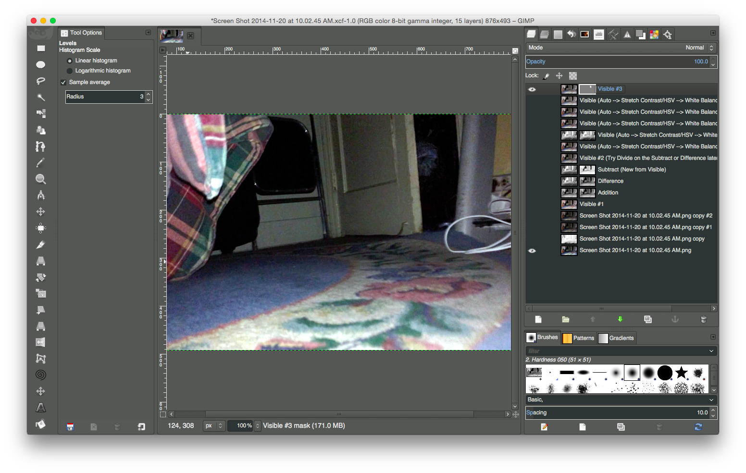Activate the Measure compass tool
The image size is (746, 473).
[x=41, y=195]
